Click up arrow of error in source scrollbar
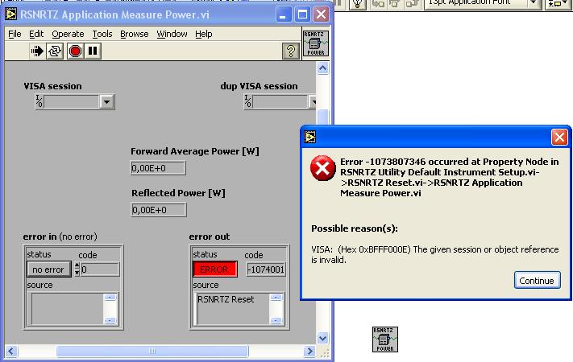573x362 pixels. tap(110, 298)
